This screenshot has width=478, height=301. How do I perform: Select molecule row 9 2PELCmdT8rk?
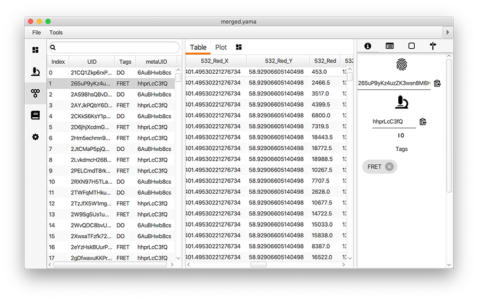(x=111, y=171)
